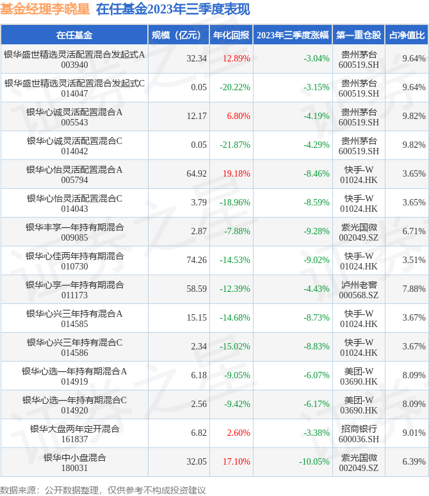Select fund 银华心选一年持有期混合A 014919

[74, 376]
